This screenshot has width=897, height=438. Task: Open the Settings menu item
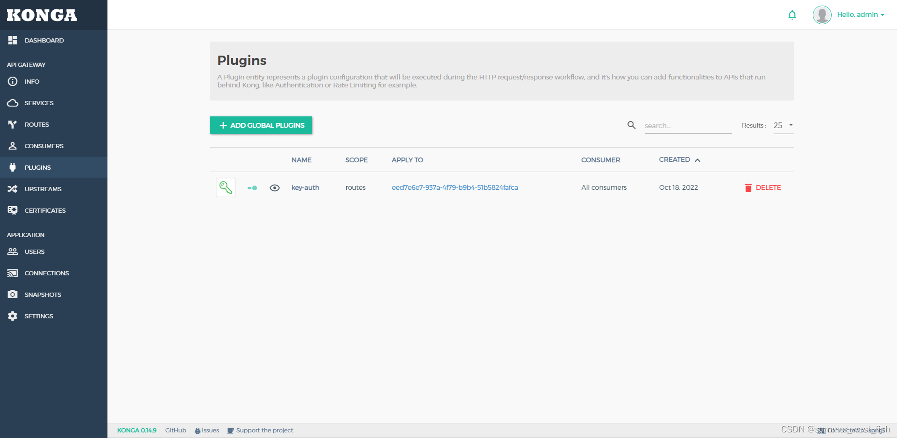(x=38, y=316)
